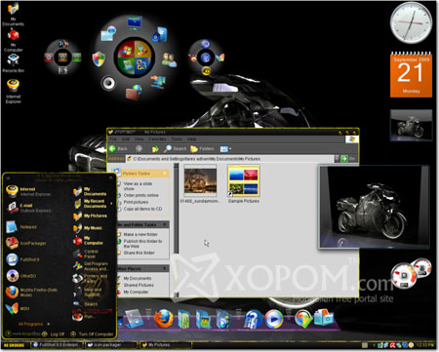Viewport: 439px width, 352px height.
Task: Open Mozilla Firefox (Safe Mode) in Start menu
Action: click(32, 293)
